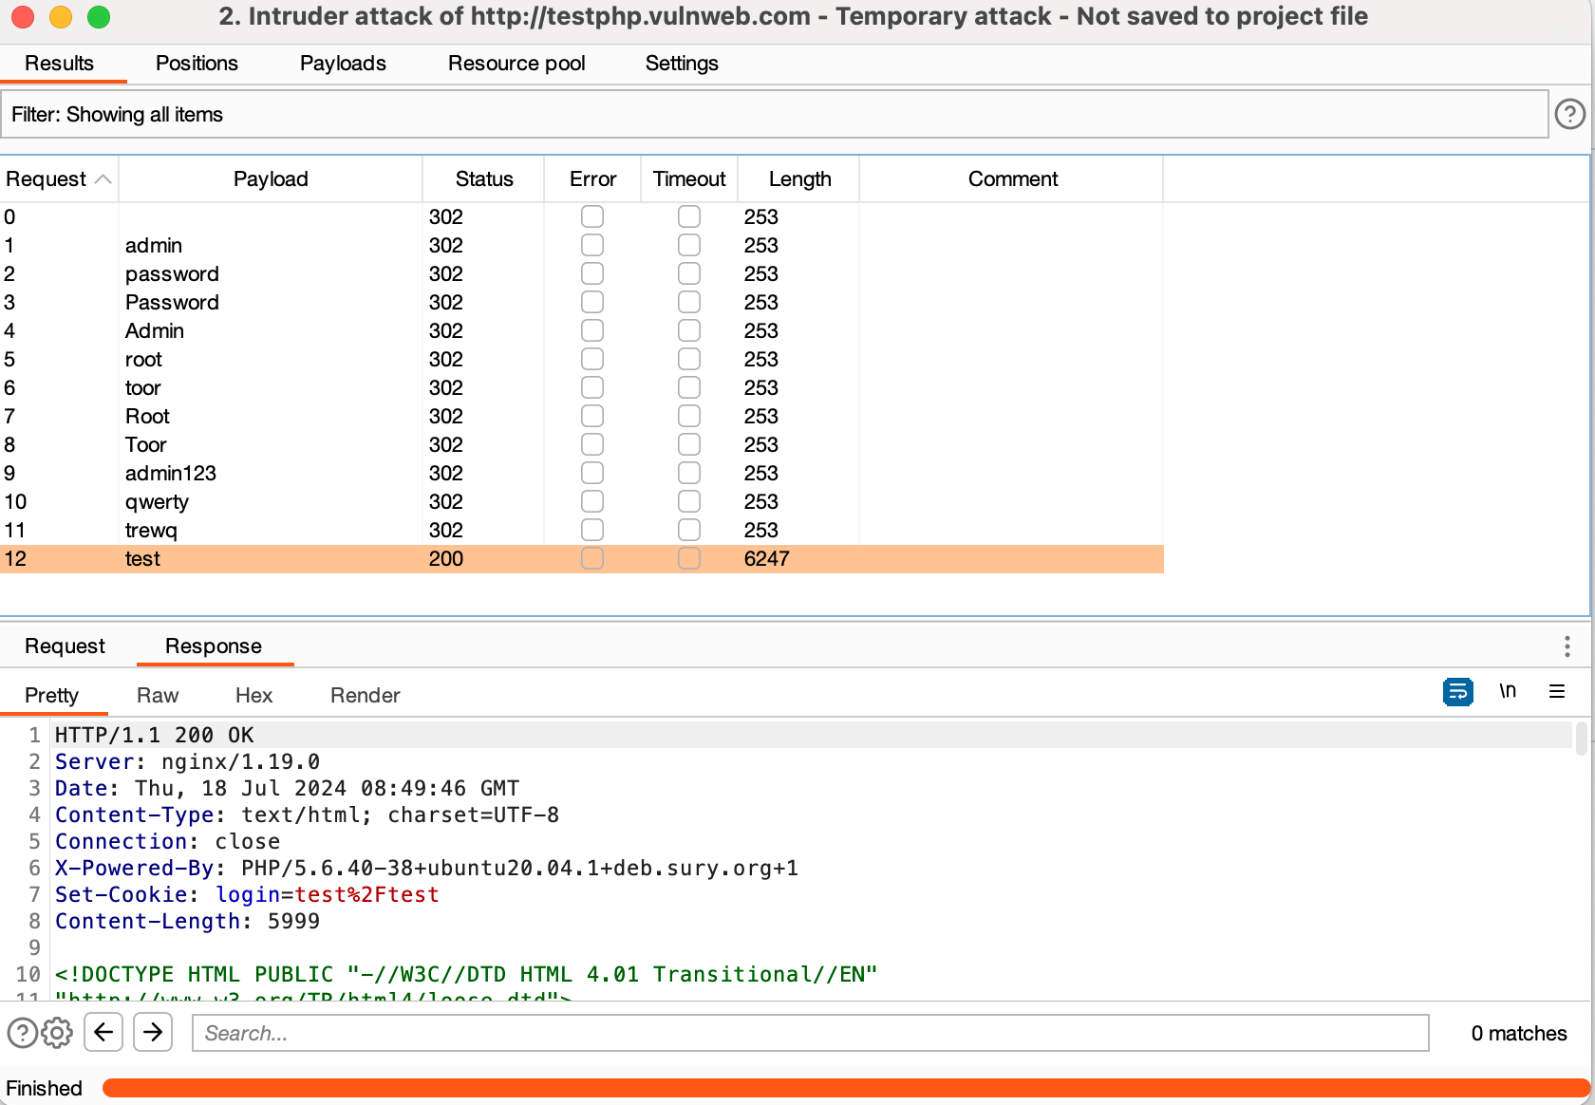Switch to the Request message tab
Viewport: 1595px width, 1105px height.
pos(65,646)
